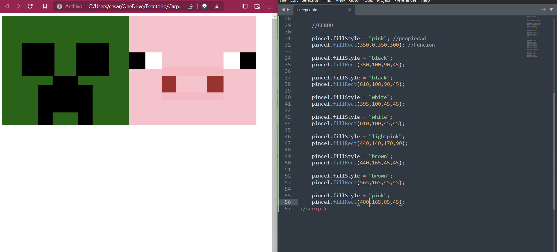557x252 pixels.
Task: Click the code minimap preview
Action: coord(534,37)
